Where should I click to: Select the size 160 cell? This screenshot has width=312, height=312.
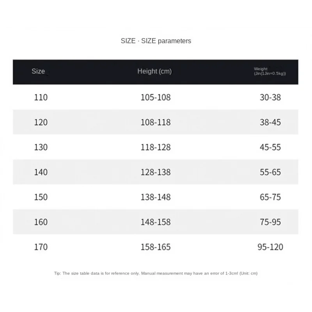coord(41,222)
